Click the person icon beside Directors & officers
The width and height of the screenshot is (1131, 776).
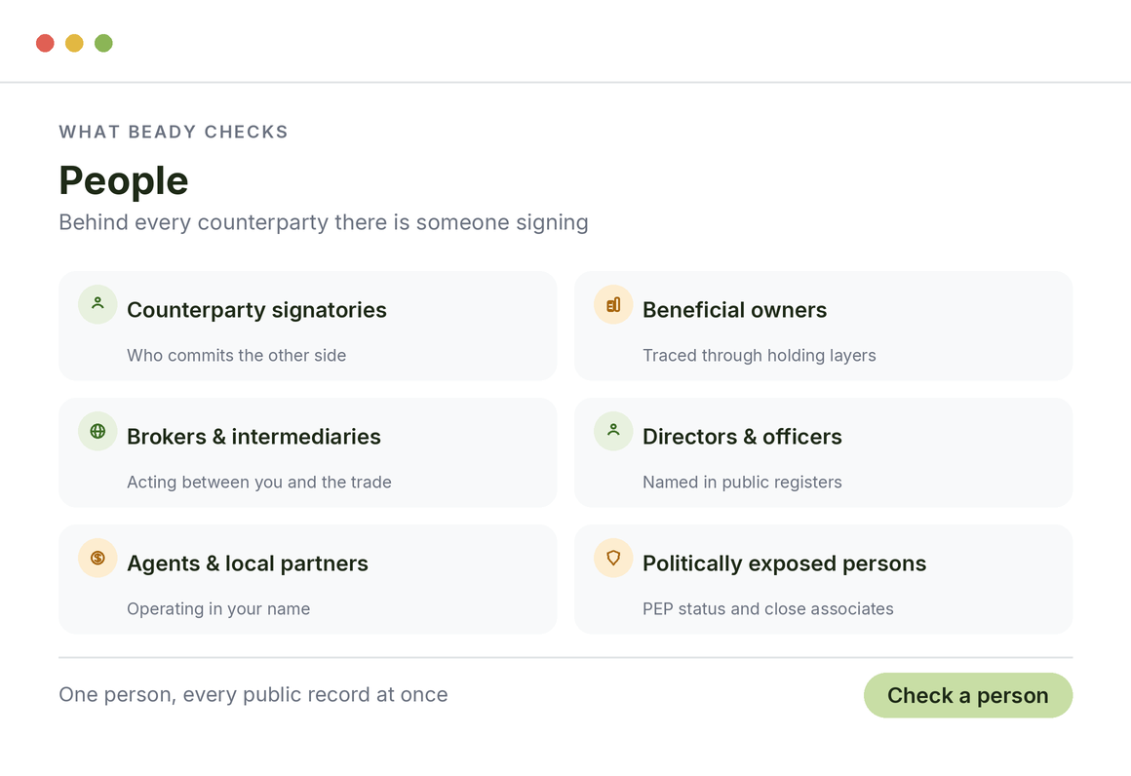(613, 431)
